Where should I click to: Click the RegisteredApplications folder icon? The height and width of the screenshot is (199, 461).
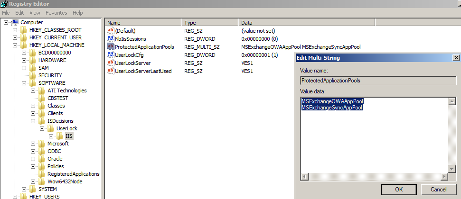42,174
